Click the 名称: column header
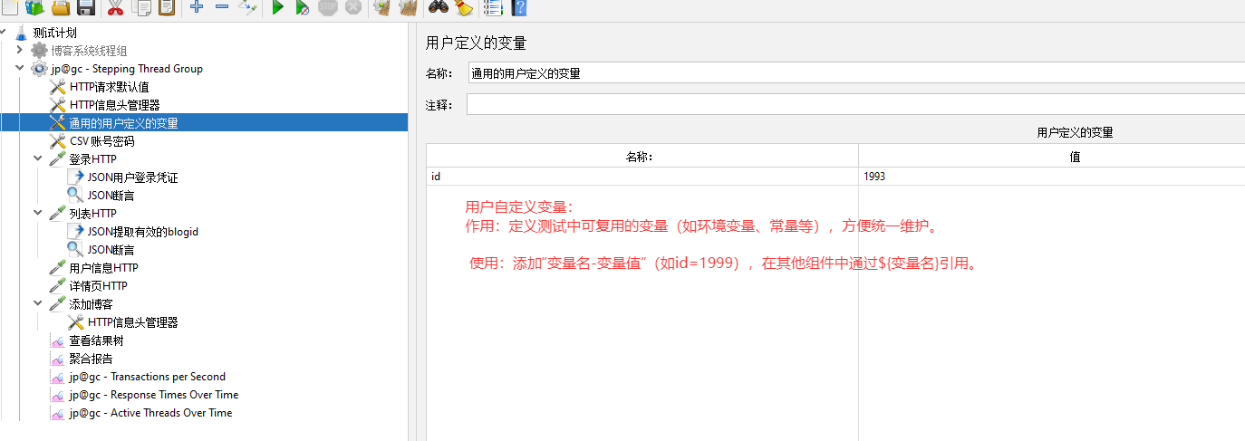The width and height of the screenshot is (1245, 441). click(642, 157)
